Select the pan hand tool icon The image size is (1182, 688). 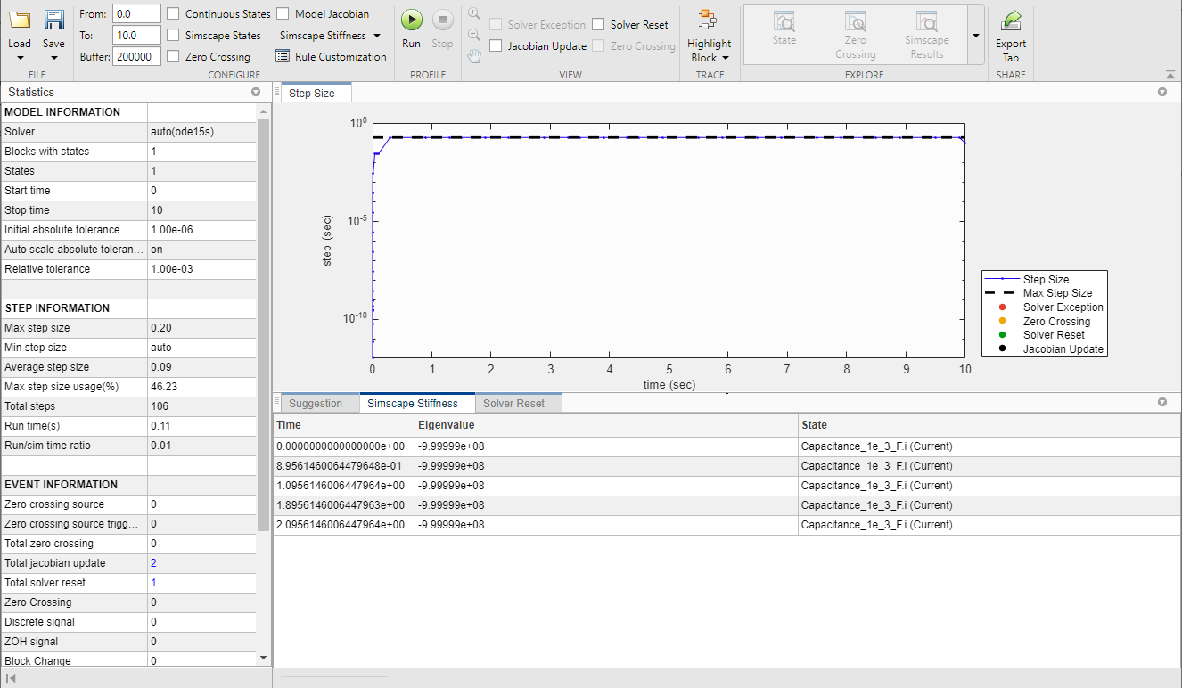click(x=474, y=56)
